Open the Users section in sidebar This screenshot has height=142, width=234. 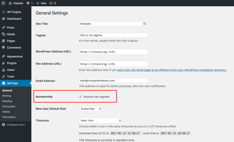[x=11, y=70]
